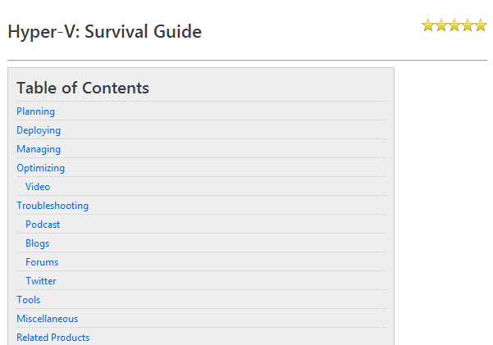Click the second rating star

click(x=441, y=25)
